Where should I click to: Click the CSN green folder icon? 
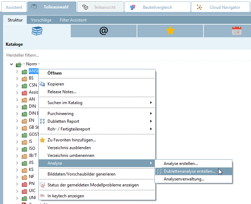tap(24, 86)
